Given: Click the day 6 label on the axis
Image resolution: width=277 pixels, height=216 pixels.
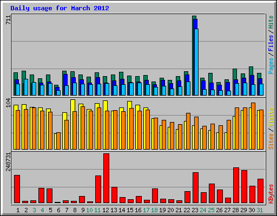Looking at the screenshot, I should (58, 210).
